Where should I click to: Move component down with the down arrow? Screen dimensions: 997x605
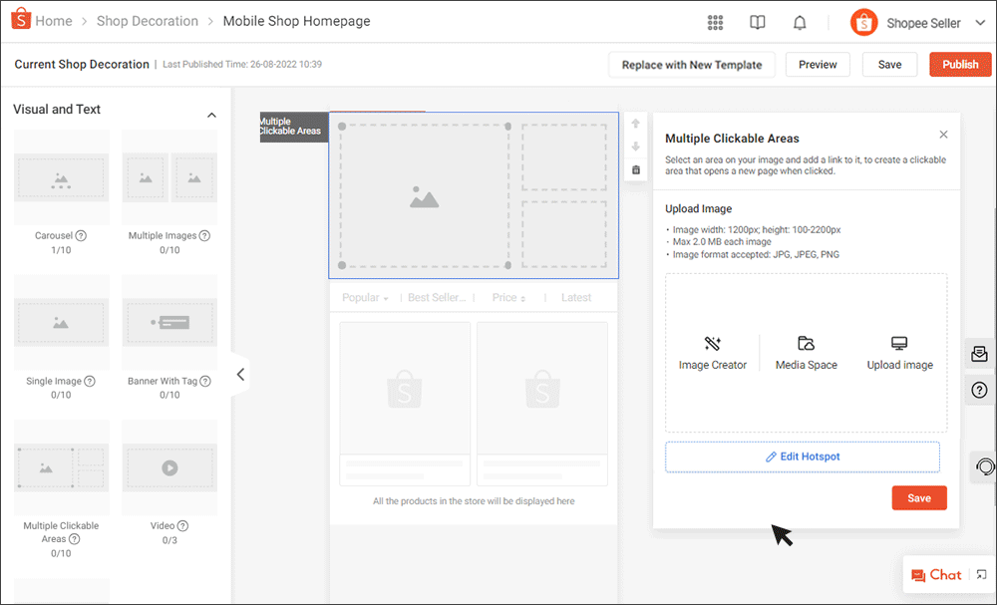click(x=636, y=147)
